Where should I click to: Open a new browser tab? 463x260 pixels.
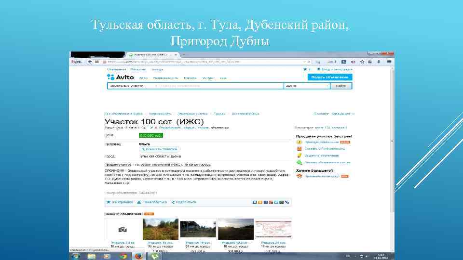coord(184,55)
